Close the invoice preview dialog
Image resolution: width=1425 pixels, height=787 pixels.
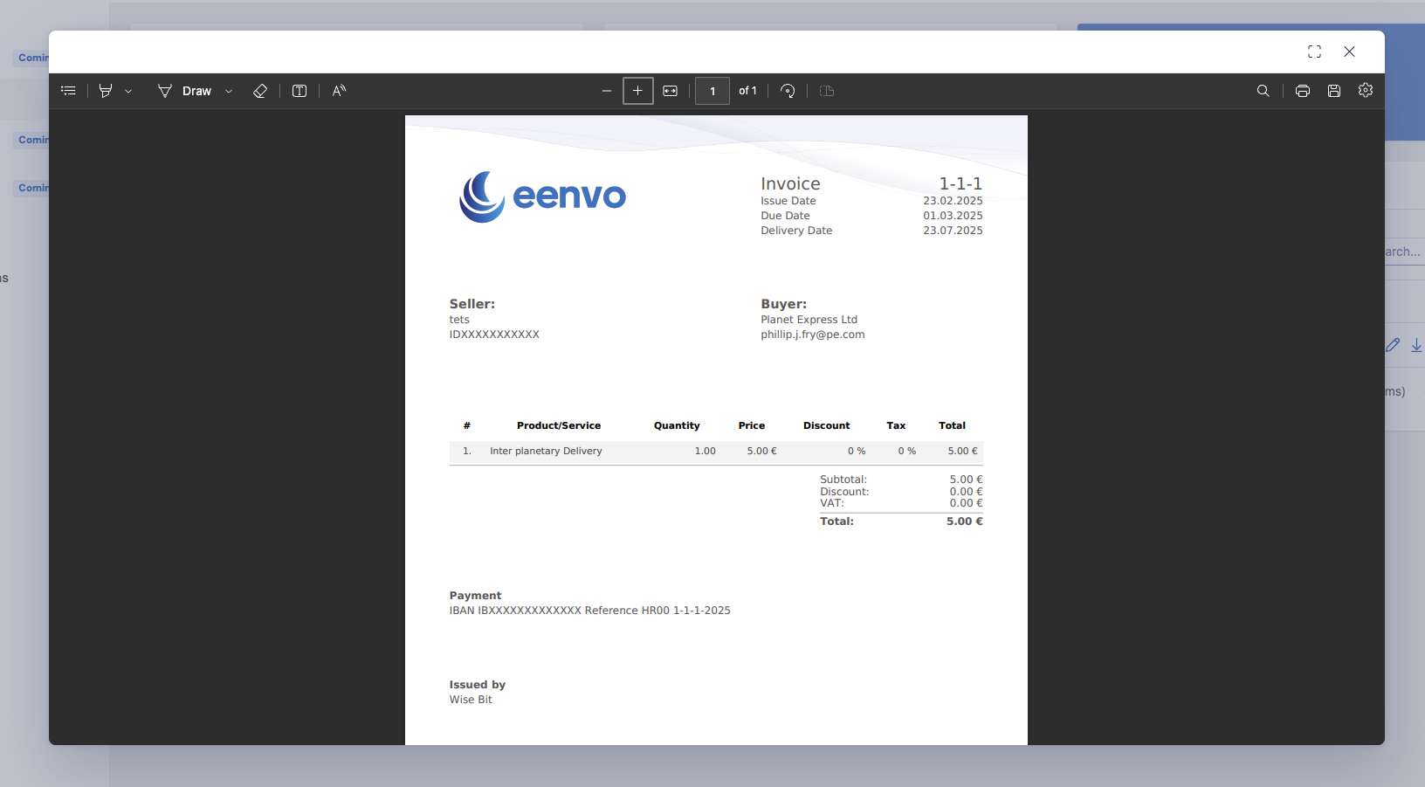pos(1349,52)
